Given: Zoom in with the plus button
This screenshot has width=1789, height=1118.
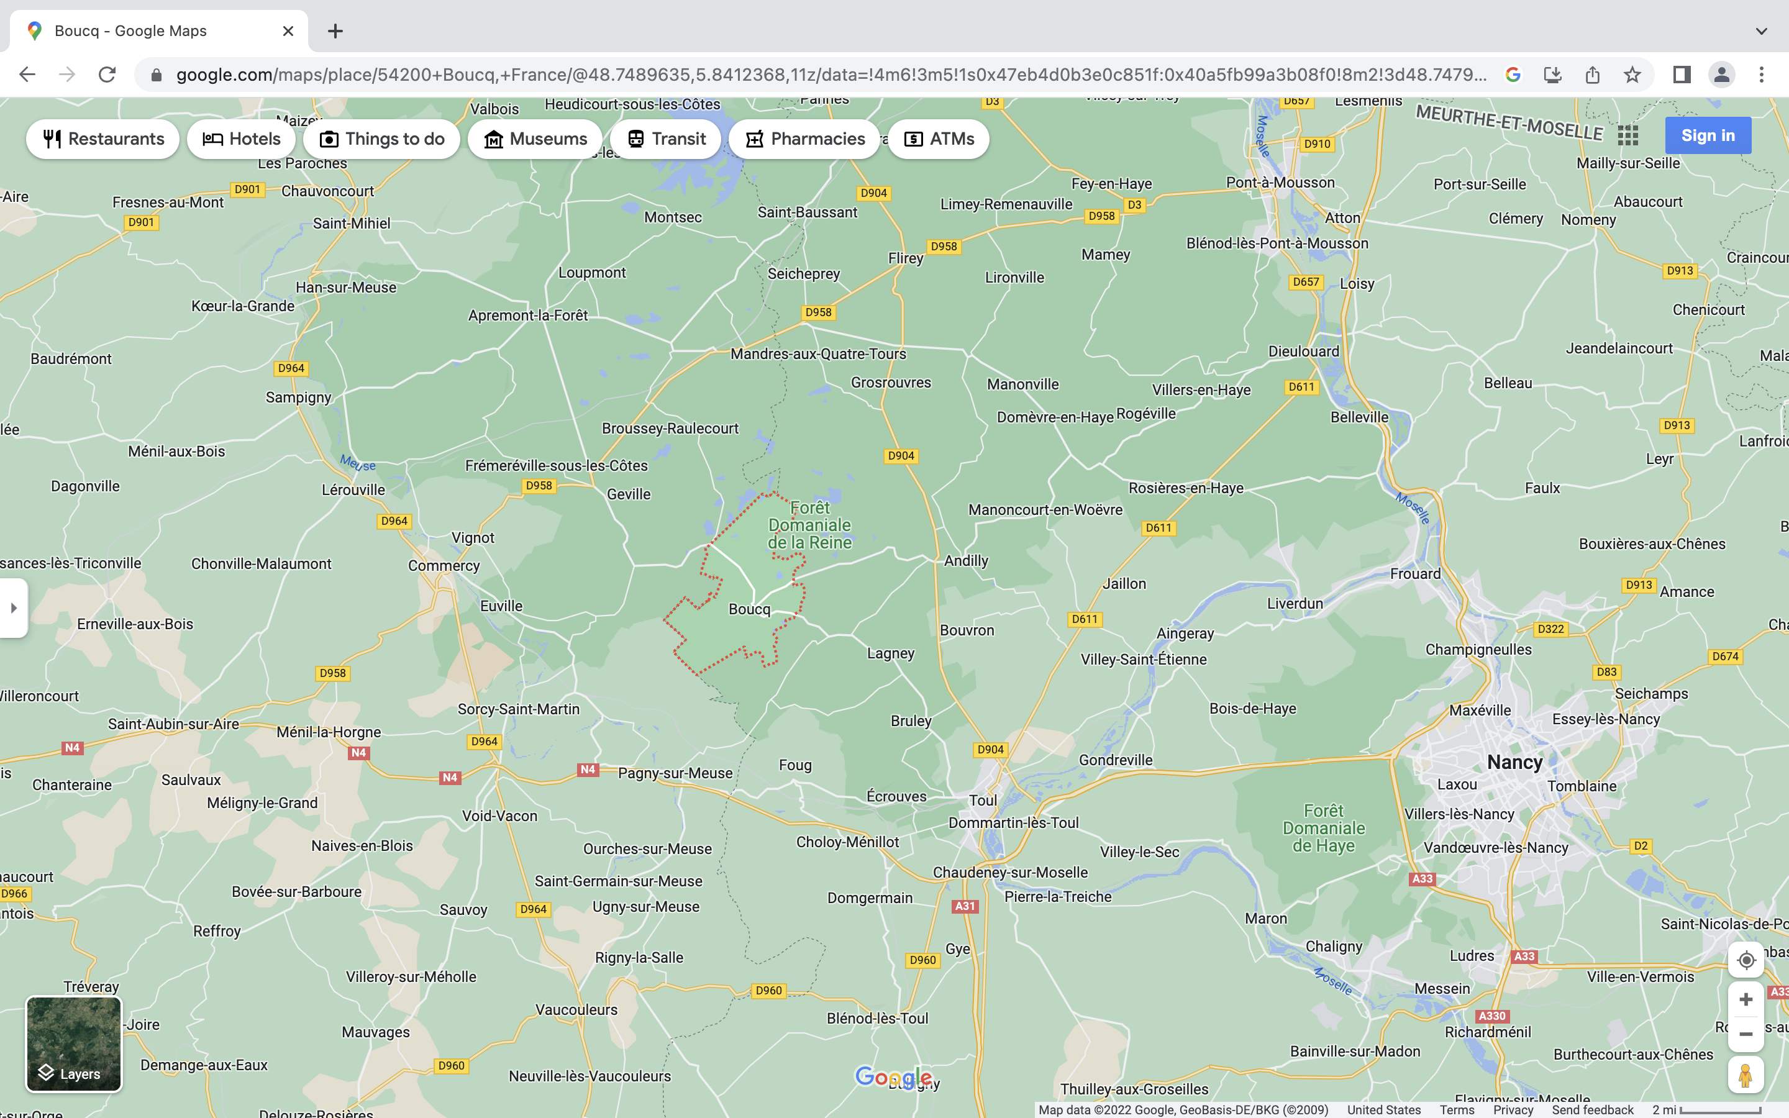Looking at the screenshot, I should coord(1746,1000).
